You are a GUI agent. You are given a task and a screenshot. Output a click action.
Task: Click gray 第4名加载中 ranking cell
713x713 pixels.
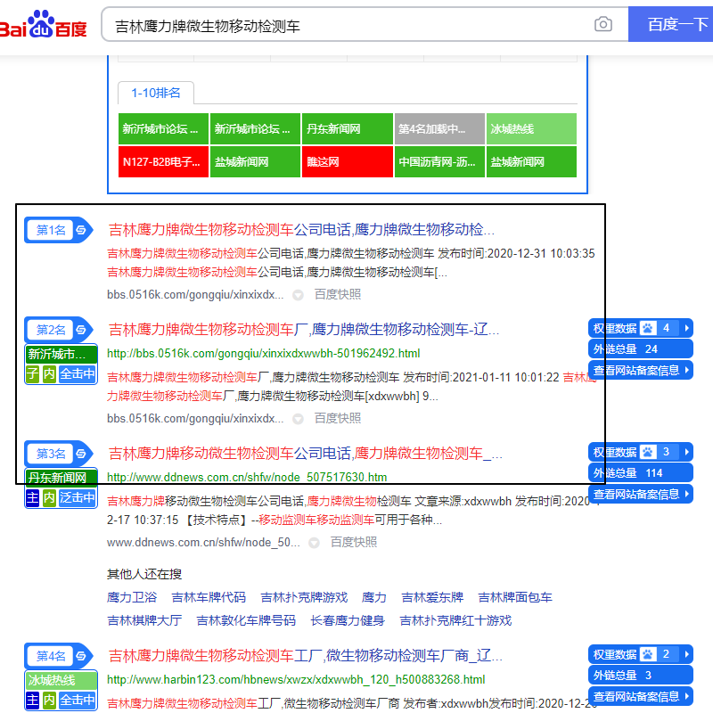[439, 128]
